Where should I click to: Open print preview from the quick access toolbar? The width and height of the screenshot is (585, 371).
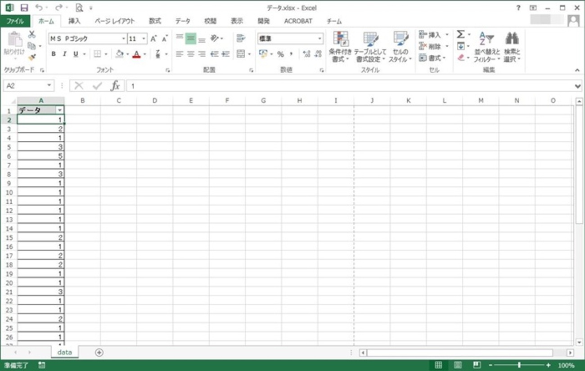[79, 8]
